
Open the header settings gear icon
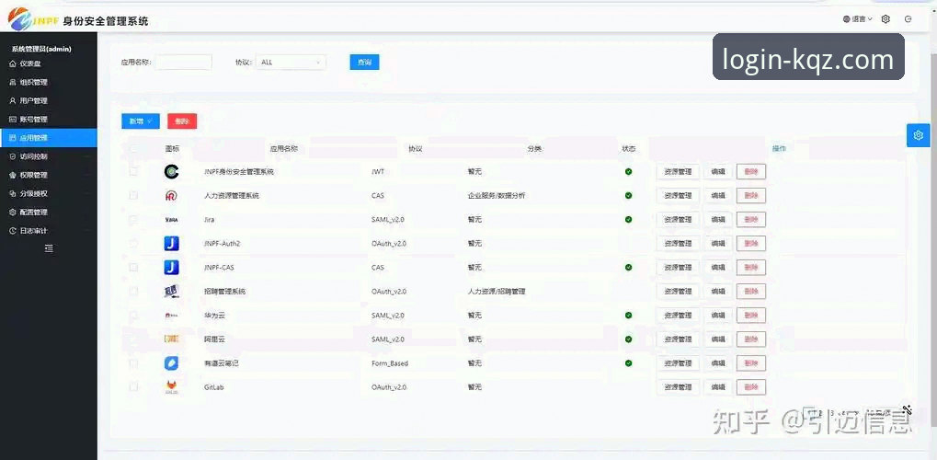click(x=886, y=19)
